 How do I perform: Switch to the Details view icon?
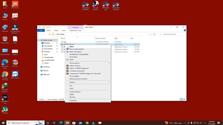181,100
